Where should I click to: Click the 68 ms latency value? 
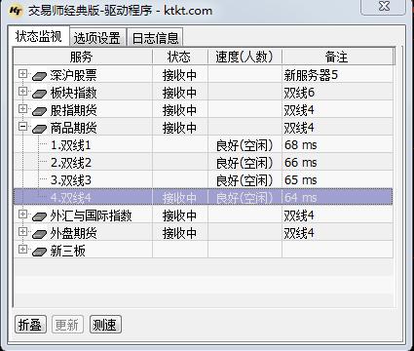click(x=300, y=145)
